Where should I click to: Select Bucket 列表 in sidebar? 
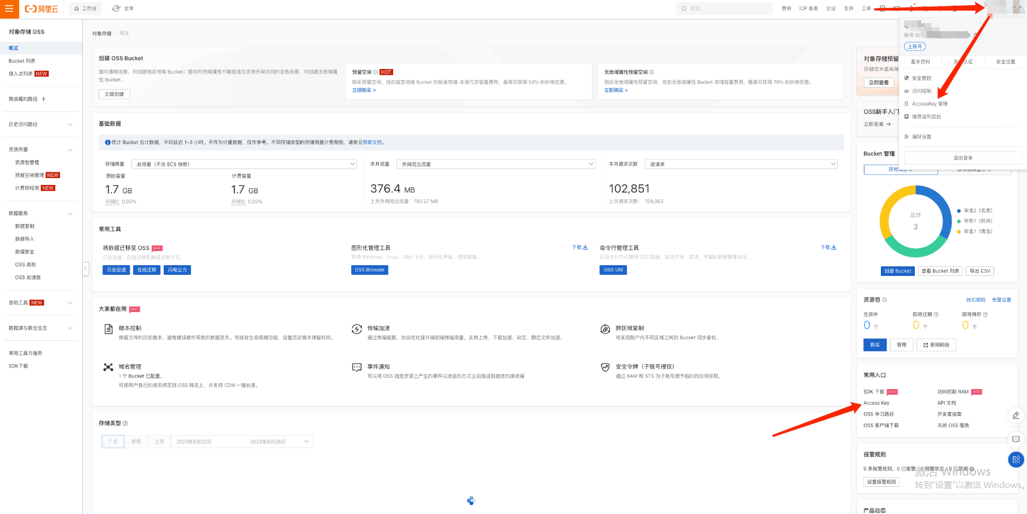(22, 61)
